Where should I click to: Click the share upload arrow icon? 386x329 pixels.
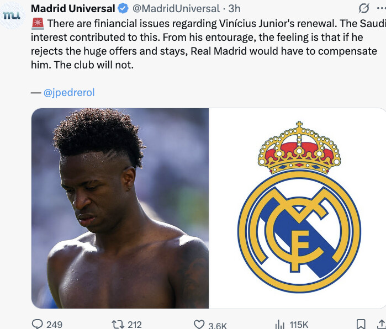(382, 325)
